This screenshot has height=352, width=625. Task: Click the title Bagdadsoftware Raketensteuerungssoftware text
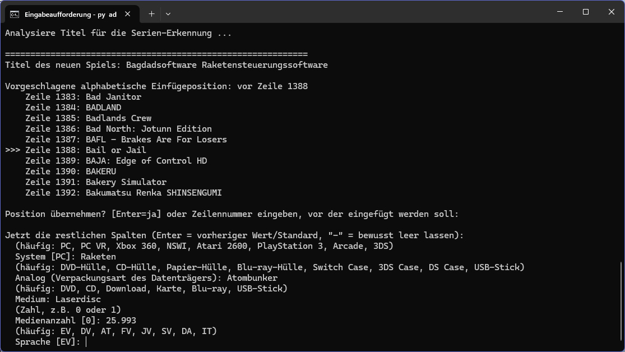[227, 65]
